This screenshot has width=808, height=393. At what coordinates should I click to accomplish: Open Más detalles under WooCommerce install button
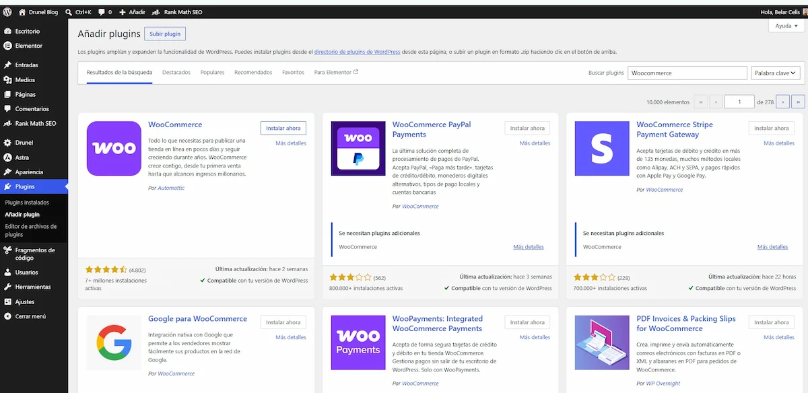tap(291, 143)
